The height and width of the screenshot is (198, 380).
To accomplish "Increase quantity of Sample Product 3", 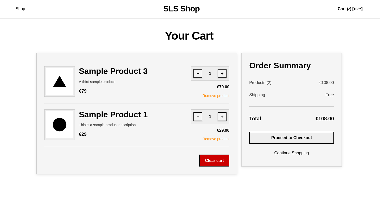I will click(x=222, y=73).
